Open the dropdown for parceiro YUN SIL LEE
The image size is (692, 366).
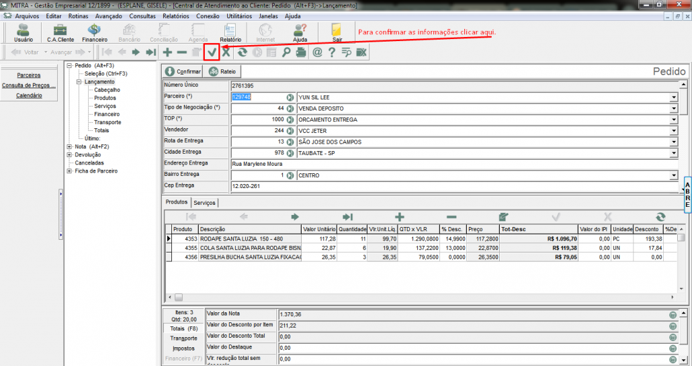(673, 97)
